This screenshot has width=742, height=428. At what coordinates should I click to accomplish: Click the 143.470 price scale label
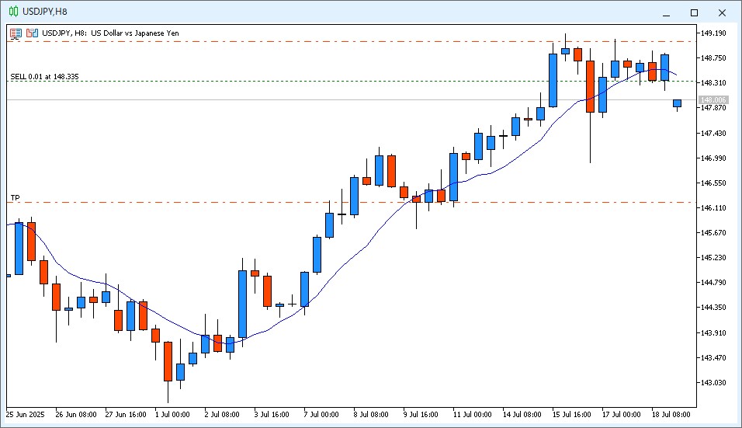(713, 358)
